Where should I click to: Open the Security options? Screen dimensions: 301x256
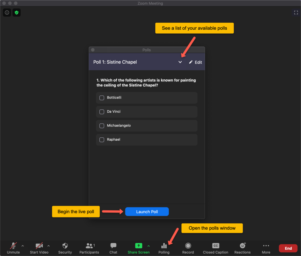click(x=65, y=248)
